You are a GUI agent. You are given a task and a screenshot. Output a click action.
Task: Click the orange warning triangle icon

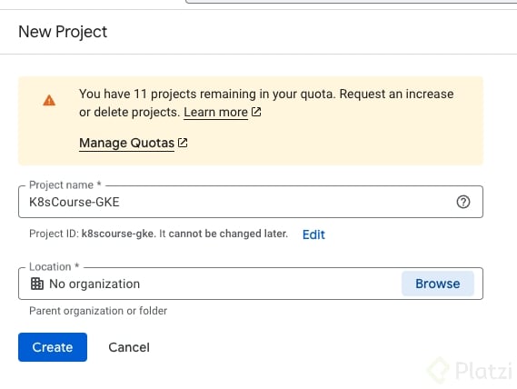pyautogui.click(x=49, y=100)
